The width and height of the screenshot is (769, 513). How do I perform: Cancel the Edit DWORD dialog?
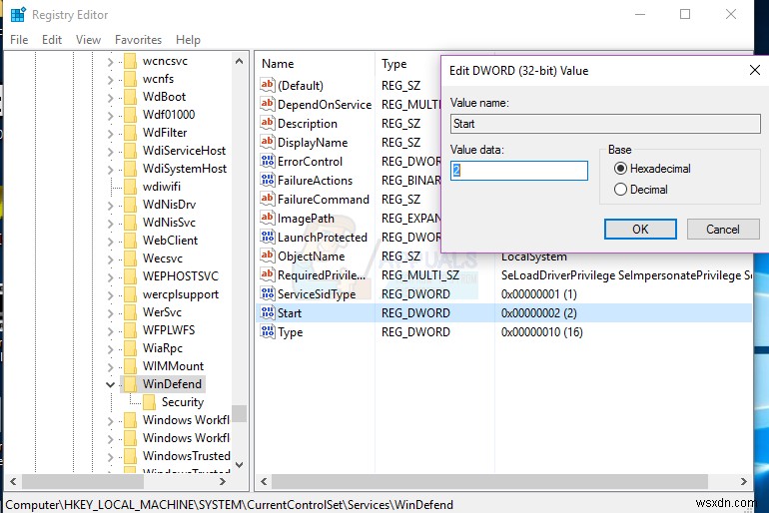pyautogui.click(x=723, y=230)
